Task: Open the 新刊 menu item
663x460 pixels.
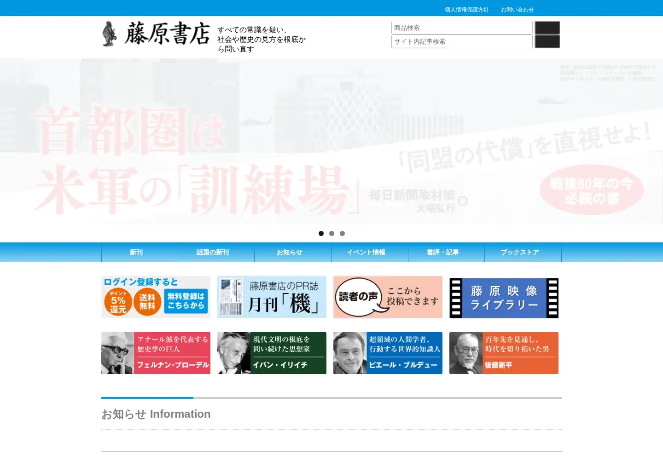Action: coord(140,252)
